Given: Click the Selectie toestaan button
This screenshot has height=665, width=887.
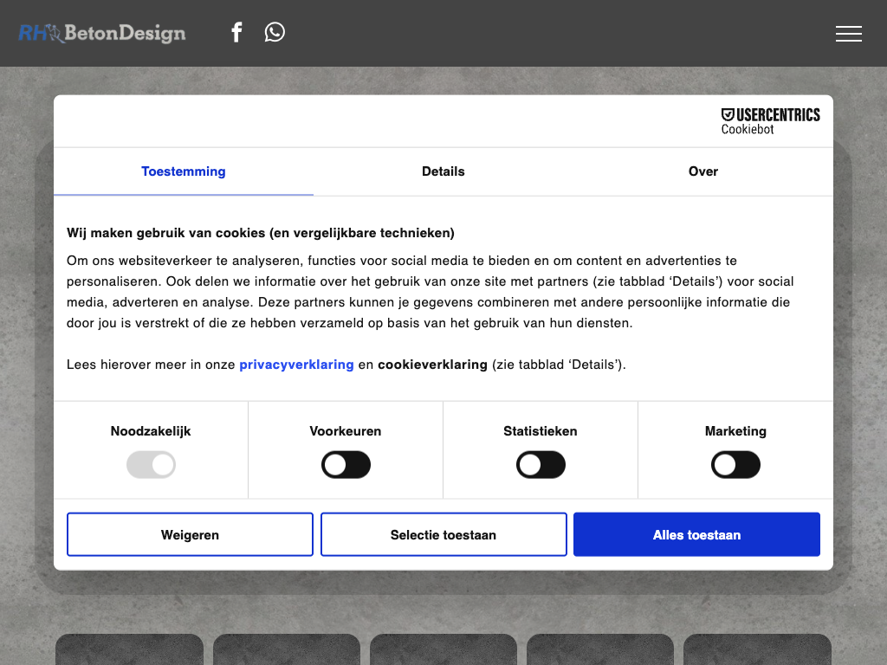Looking at the screenshot, I should pyautogui.click(x=443, y=535).
